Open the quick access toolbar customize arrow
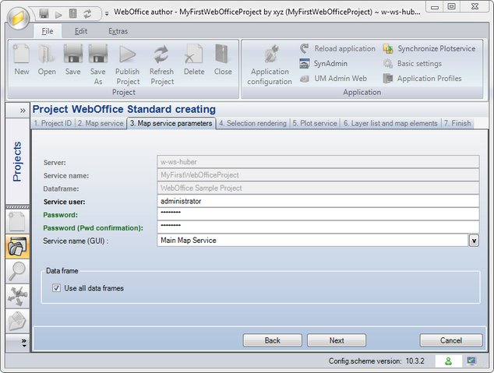Viewport: 494px width, 373px height. tap(107, 13)
